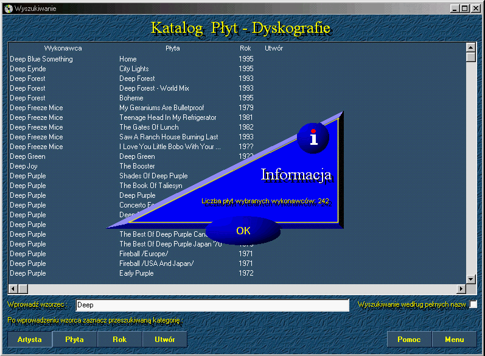The width and height of the screenshot is (485, 356).
Task: Click the Utwór column header
Action: click(x=274, y=48)
